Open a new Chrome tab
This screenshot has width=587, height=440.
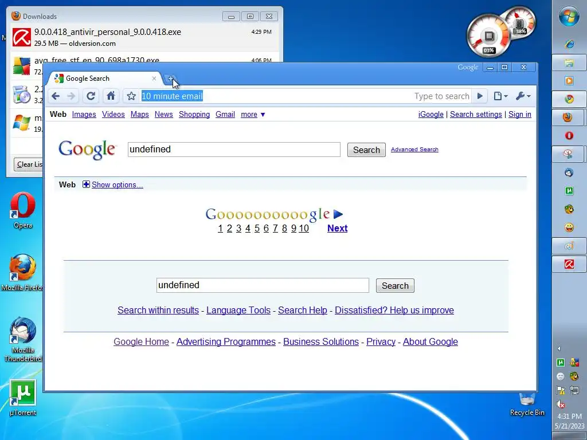pyautogui.click(x=170, y=78)
